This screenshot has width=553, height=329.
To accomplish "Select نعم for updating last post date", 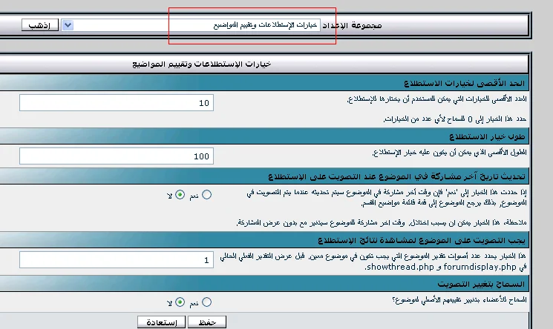I will 207,195.
